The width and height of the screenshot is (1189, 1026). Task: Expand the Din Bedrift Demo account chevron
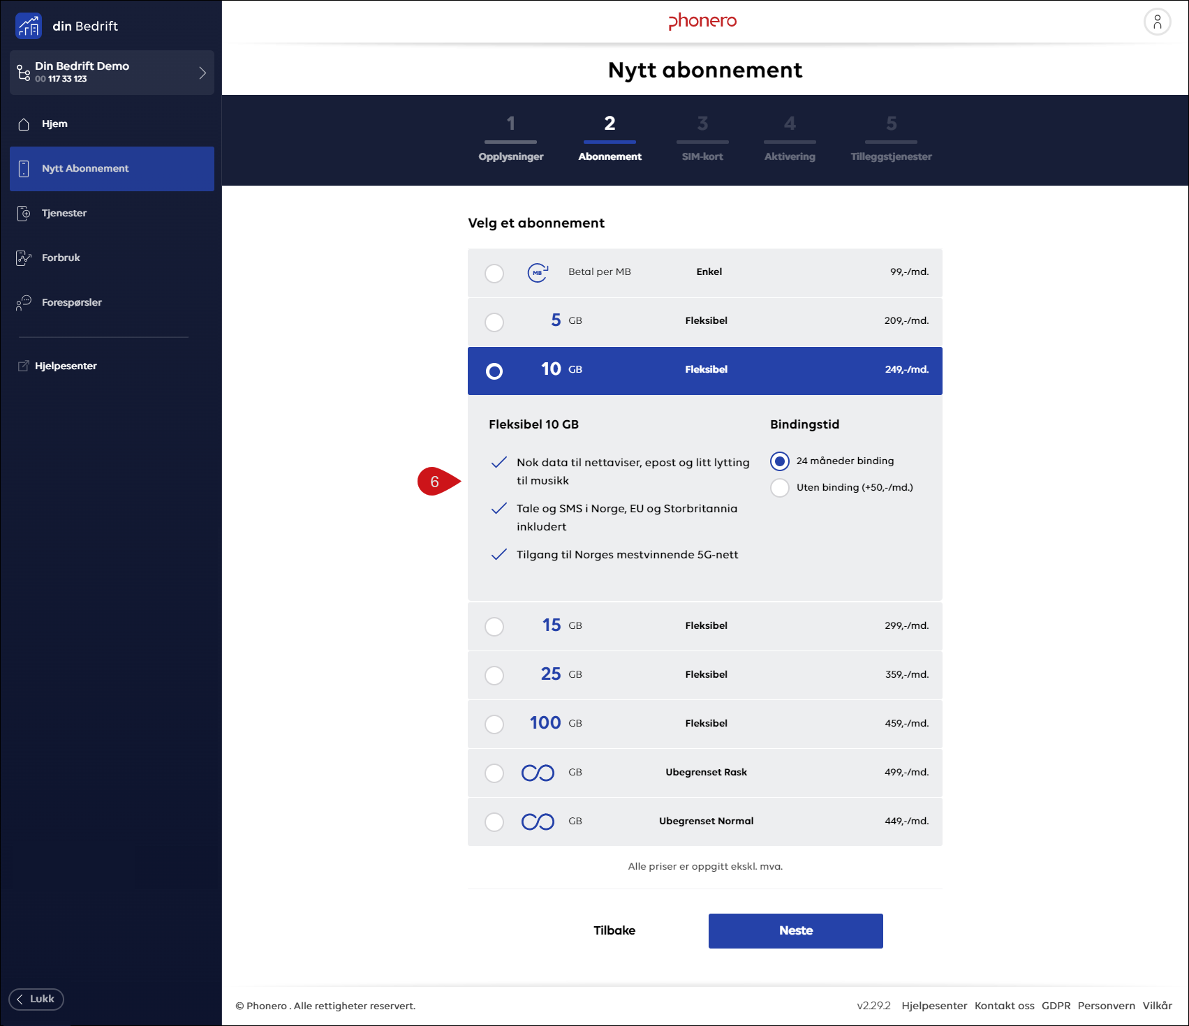click(202, 73)
